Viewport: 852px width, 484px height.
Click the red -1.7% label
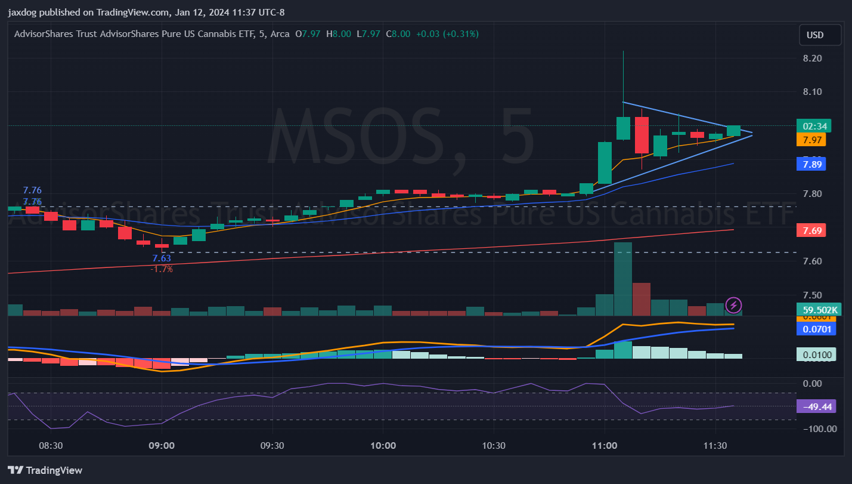click(x=162, y=269)
